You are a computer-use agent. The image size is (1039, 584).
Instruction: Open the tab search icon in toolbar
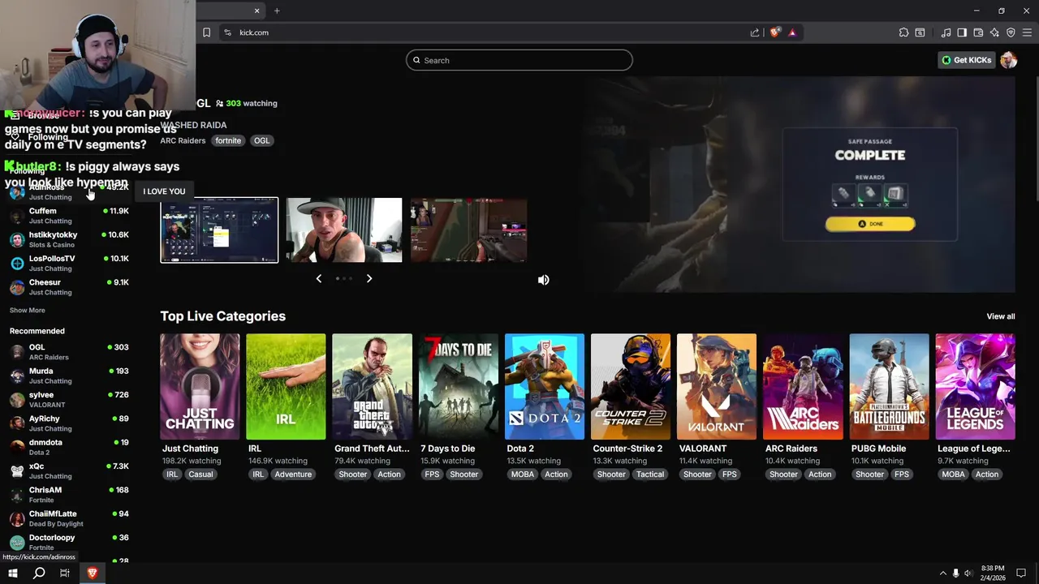(x=920, y=32)
